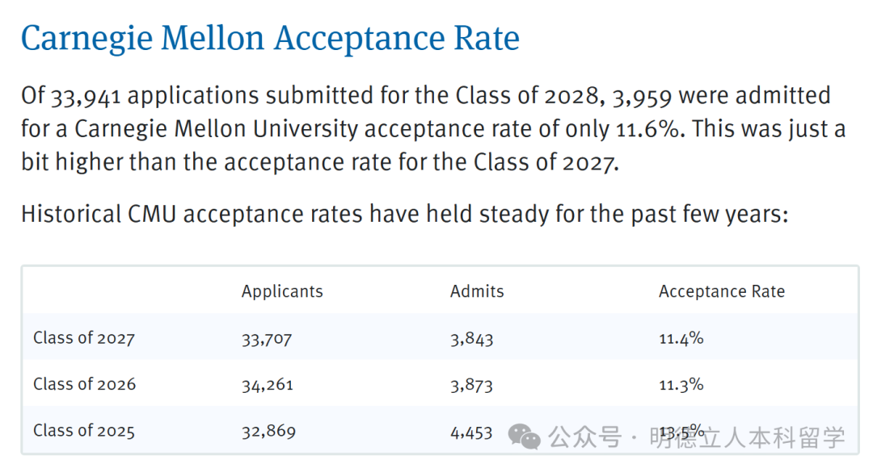Select the Class of 2027 row label
Viewport: 873px width, 472px height.
pos(84,338)
